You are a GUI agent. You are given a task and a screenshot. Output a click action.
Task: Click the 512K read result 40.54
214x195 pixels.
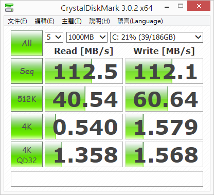(x=84, y=99)
